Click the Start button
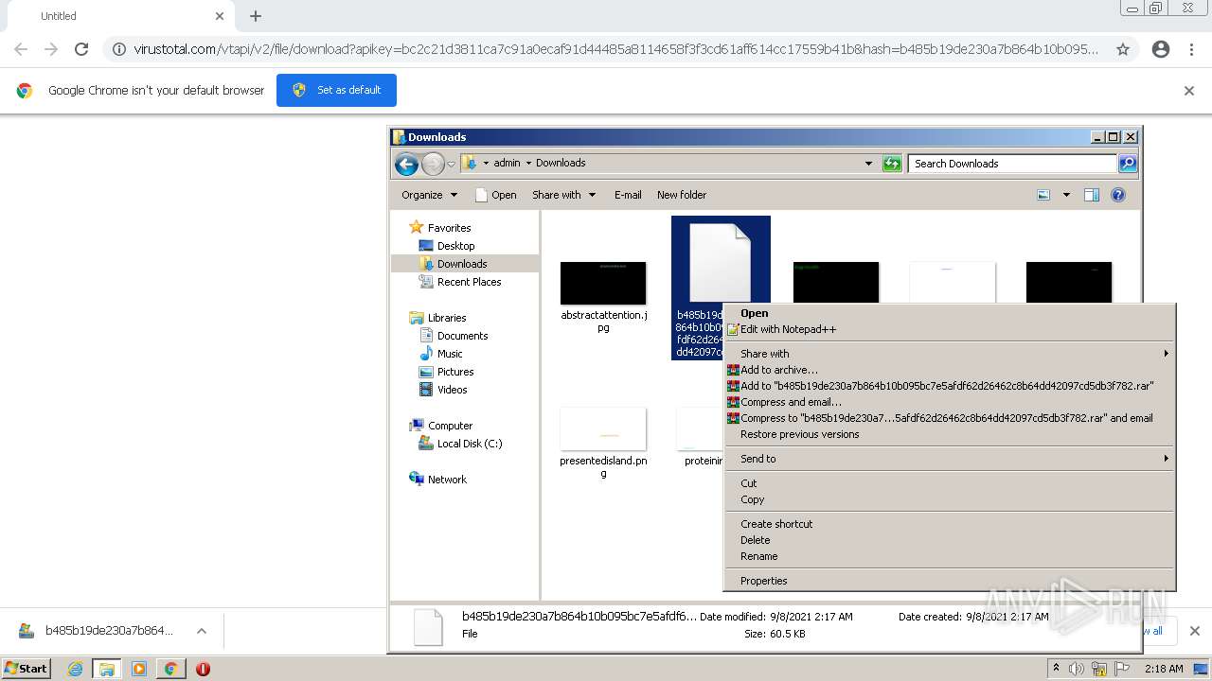 click(x=26, y=669)
